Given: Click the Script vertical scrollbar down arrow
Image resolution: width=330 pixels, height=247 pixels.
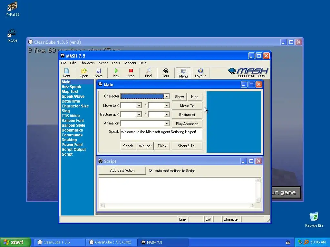Looking at the screenshot, I should click(258, 200).
